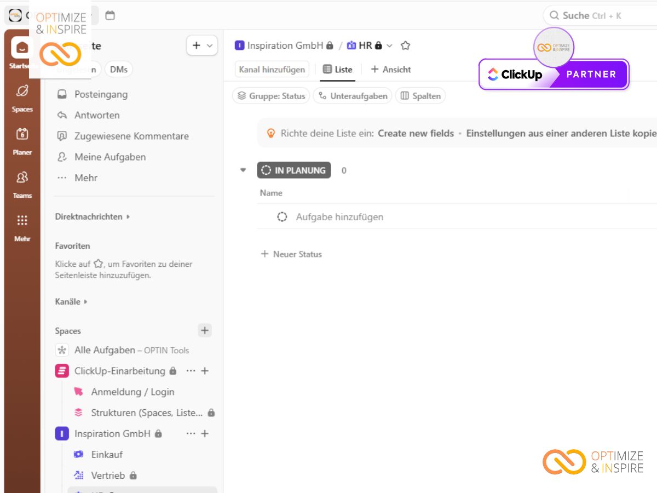Click the Kanal hinzufügen button
The image size is (657, 493).
pyautogui.click(x=272, y=70)
